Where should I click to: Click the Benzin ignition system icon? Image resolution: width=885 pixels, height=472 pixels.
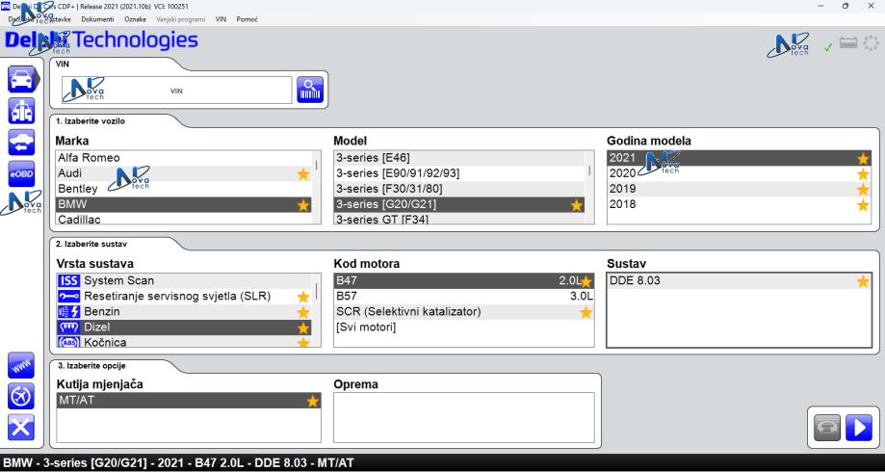tap(69, 311)
